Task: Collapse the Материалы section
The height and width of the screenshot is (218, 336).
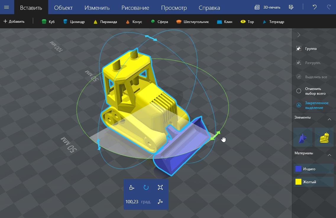Action: pos(329,155)
